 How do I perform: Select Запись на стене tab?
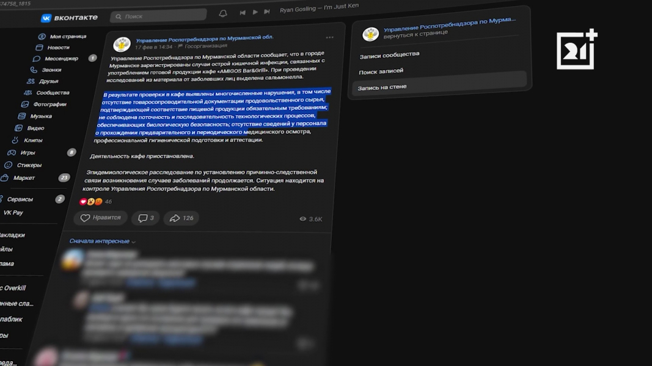439,84
